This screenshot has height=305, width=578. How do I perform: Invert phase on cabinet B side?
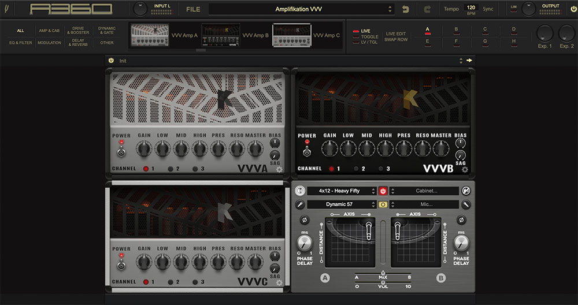tap(461, 220)
